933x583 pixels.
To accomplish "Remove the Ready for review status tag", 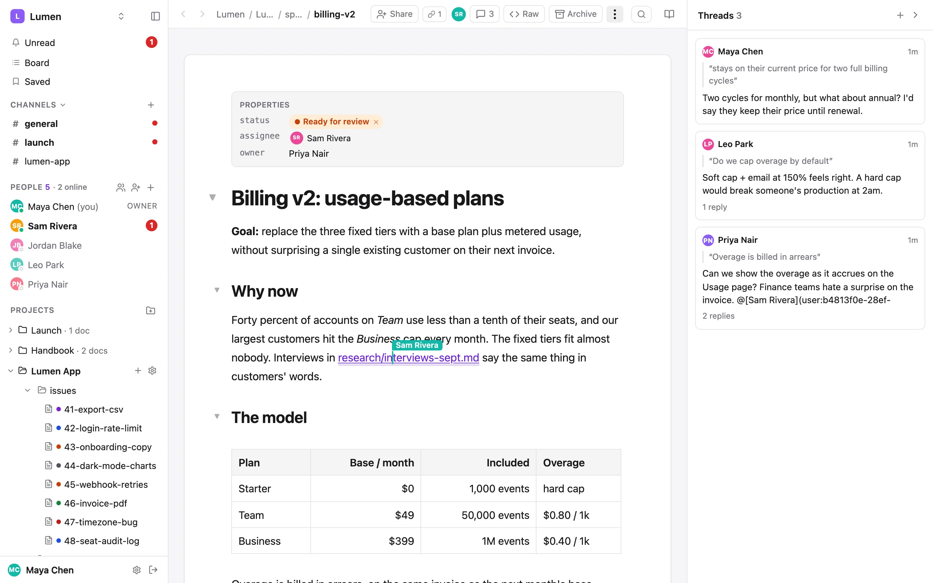I will click(376, 122).
